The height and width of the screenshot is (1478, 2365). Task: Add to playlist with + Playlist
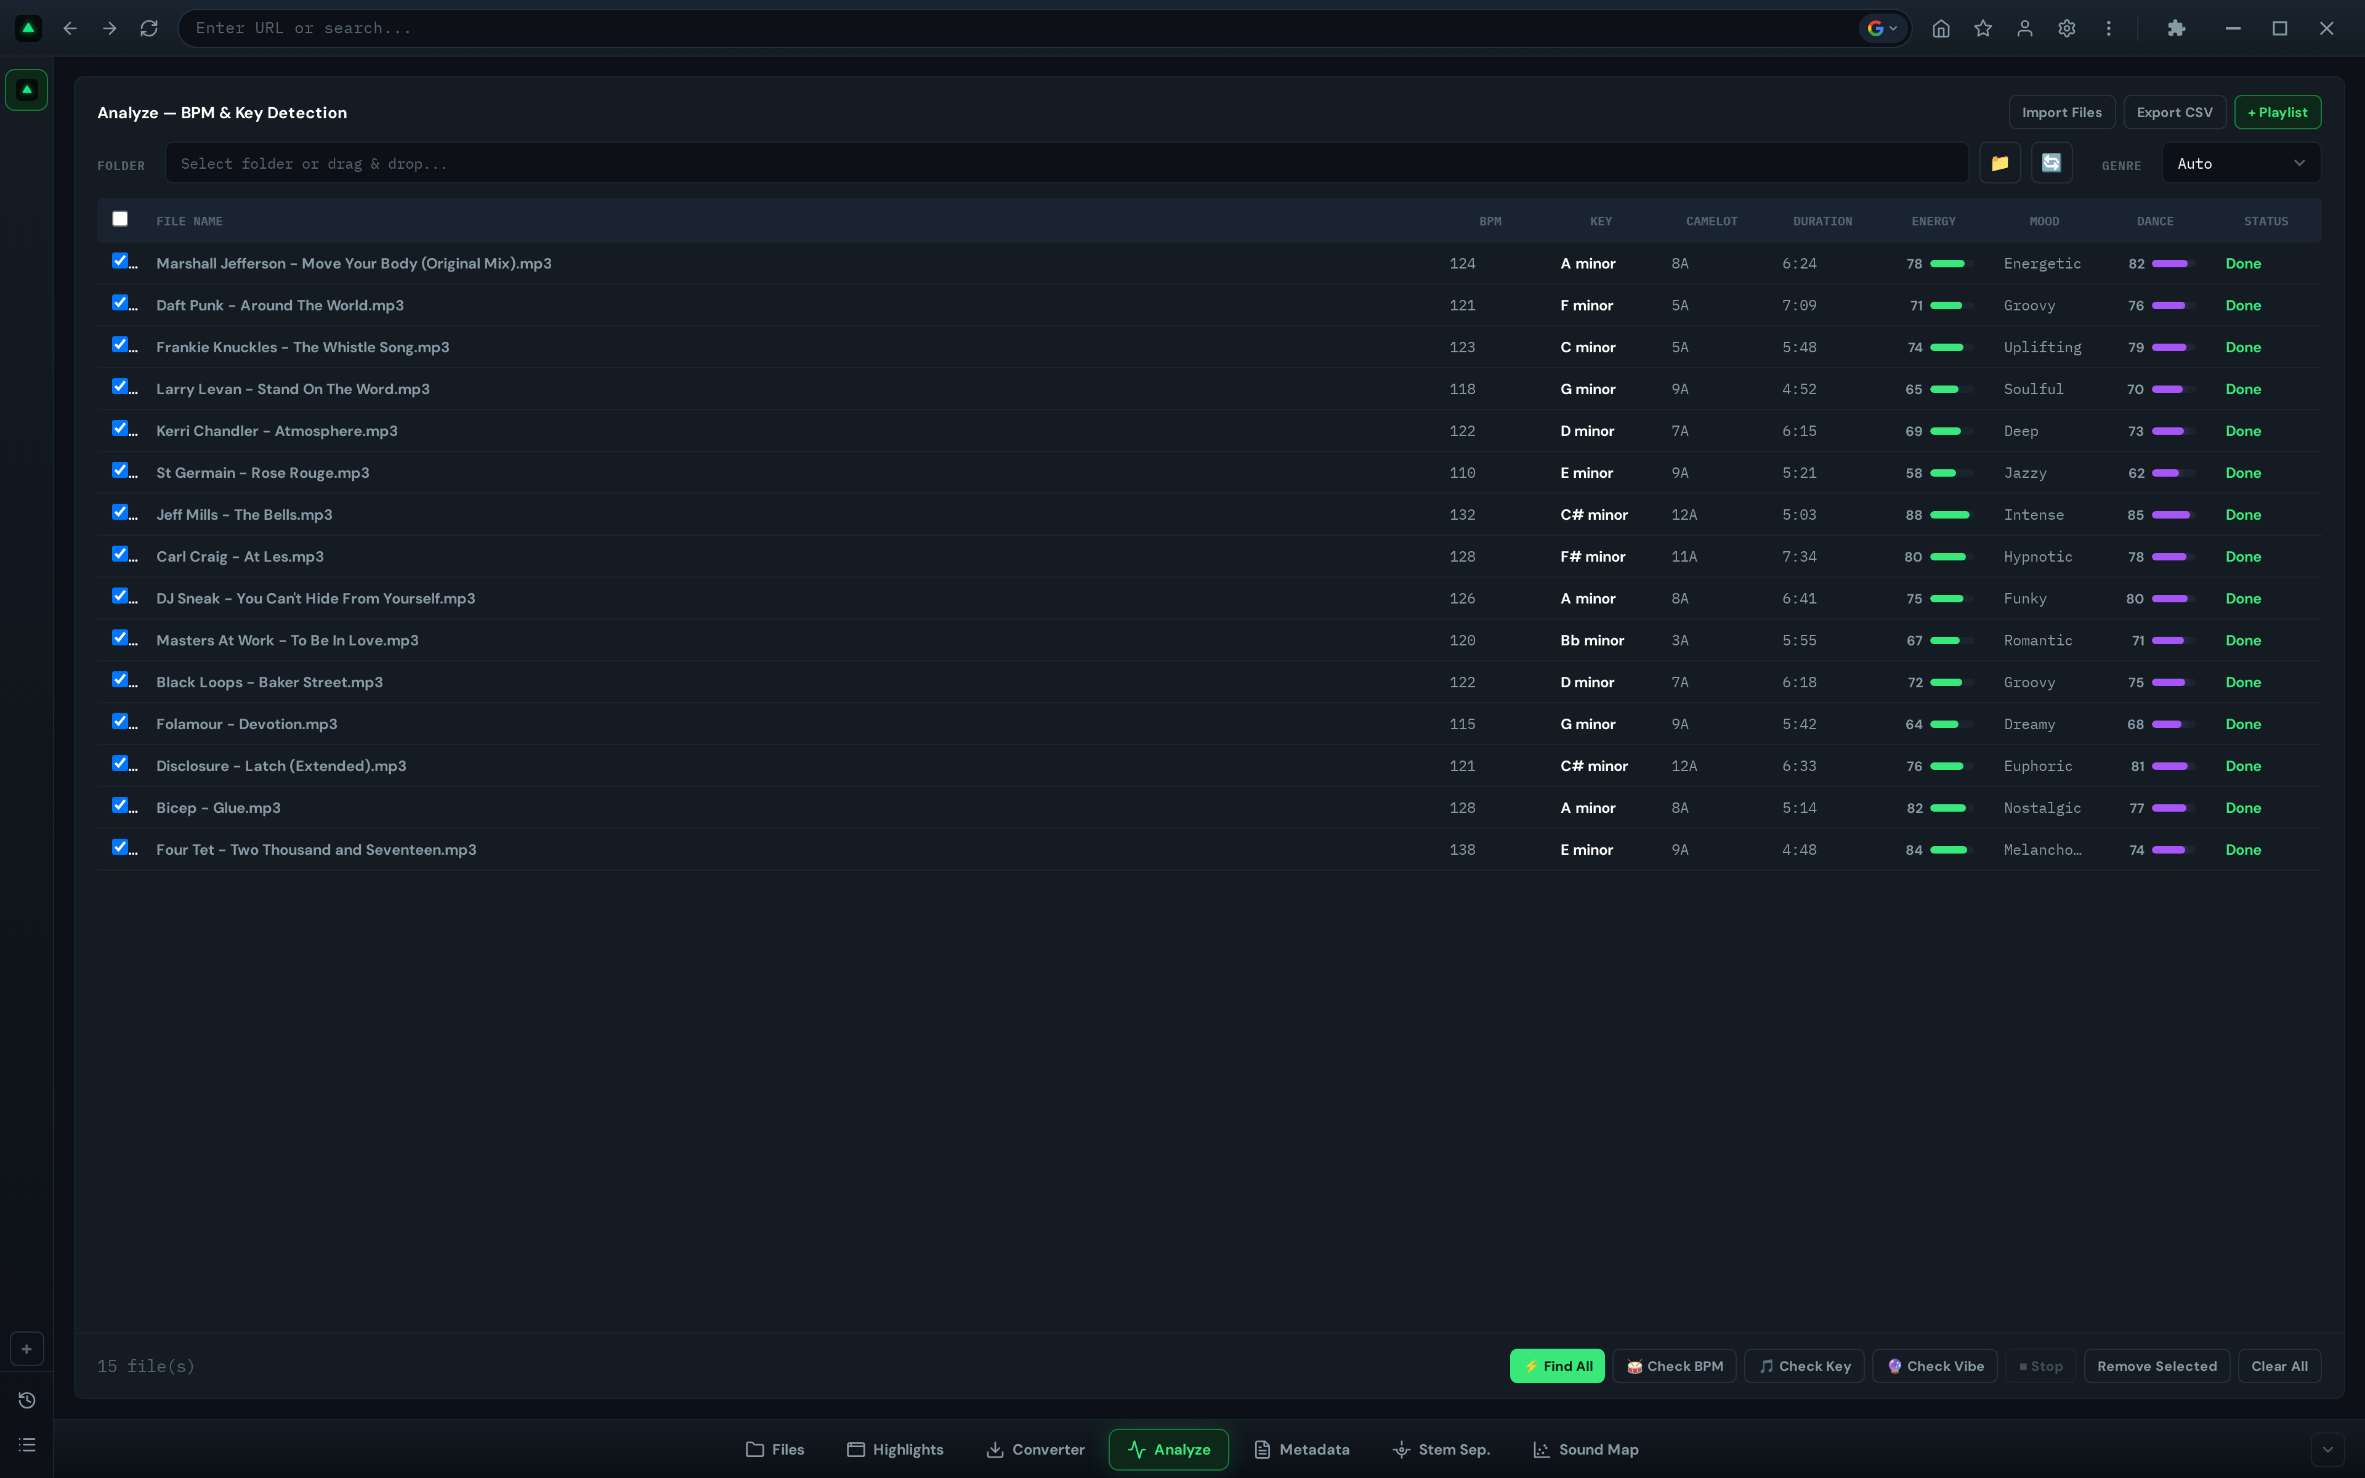pyautogui.click(x=2277, y=113)
